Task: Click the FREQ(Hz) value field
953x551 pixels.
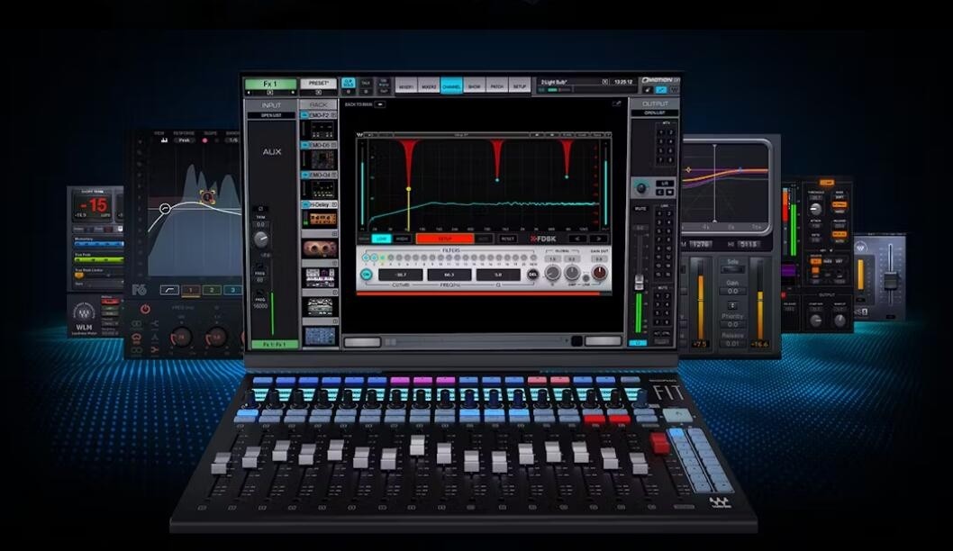Action: 449,275
